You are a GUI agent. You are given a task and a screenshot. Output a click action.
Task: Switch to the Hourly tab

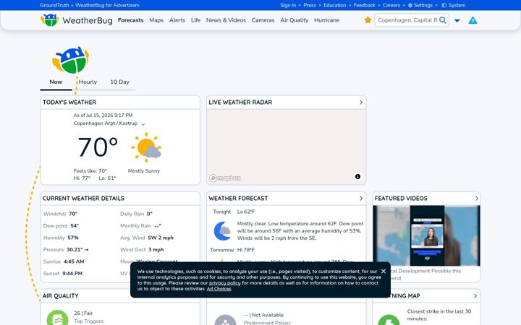[88, 82]
